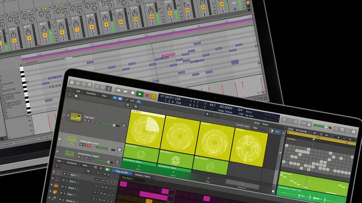Click the Trap Door drum machine track icon
362x203 pixels.
pos(76,117)
